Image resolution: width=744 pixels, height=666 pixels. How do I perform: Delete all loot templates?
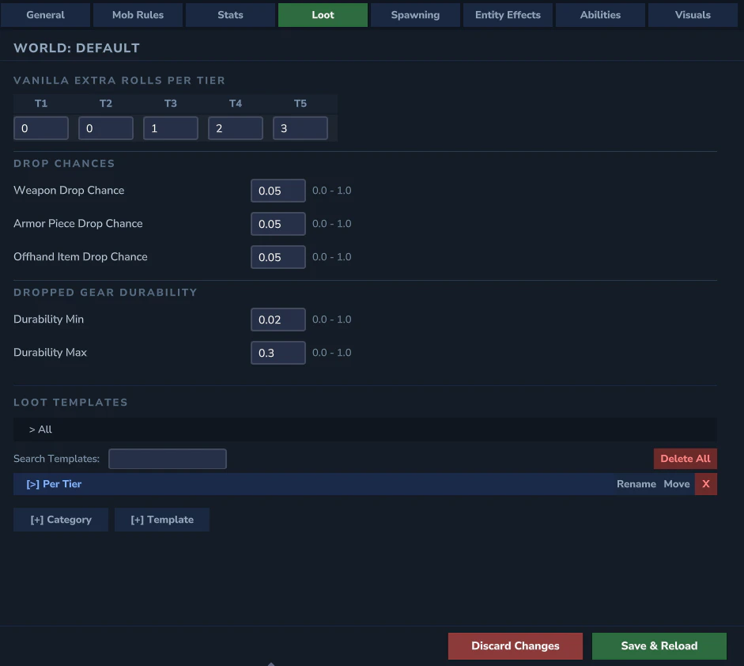tap(685, 459)
